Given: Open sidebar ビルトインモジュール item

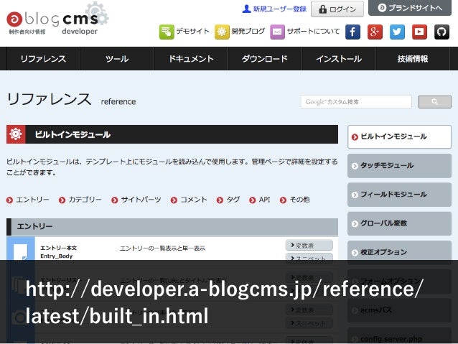Looking at the screenshot, I should pos(399,136).
